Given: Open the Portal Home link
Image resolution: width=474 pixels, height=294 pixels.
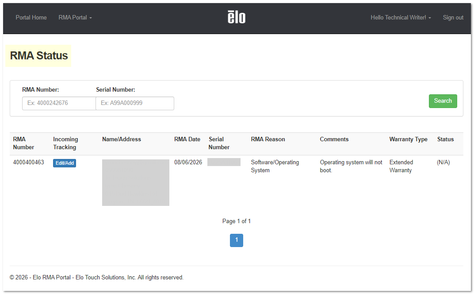Looking at the screenshot, I should (31, 18).
